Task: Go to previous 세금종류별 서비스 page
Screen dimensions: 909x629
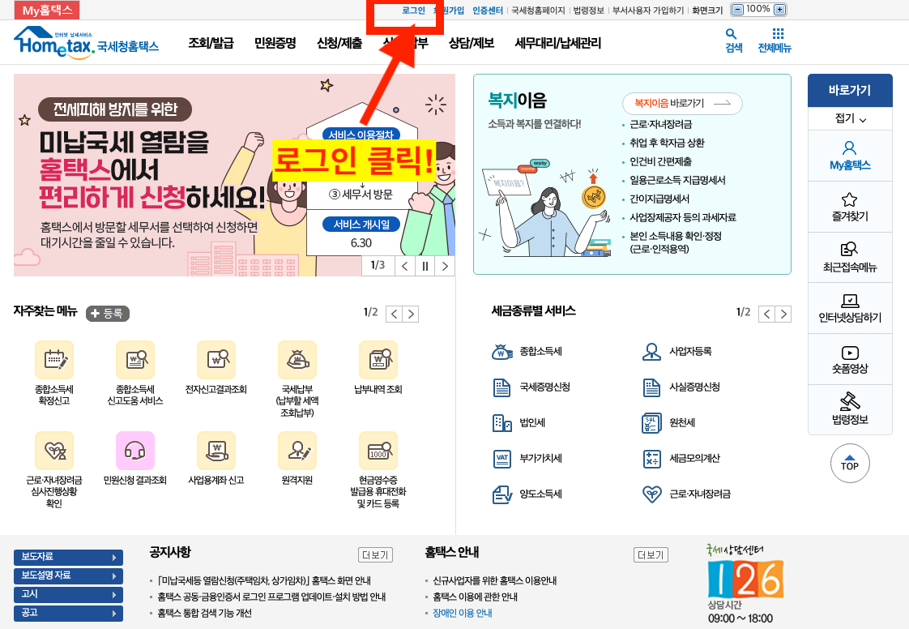Action: (767, 314)
